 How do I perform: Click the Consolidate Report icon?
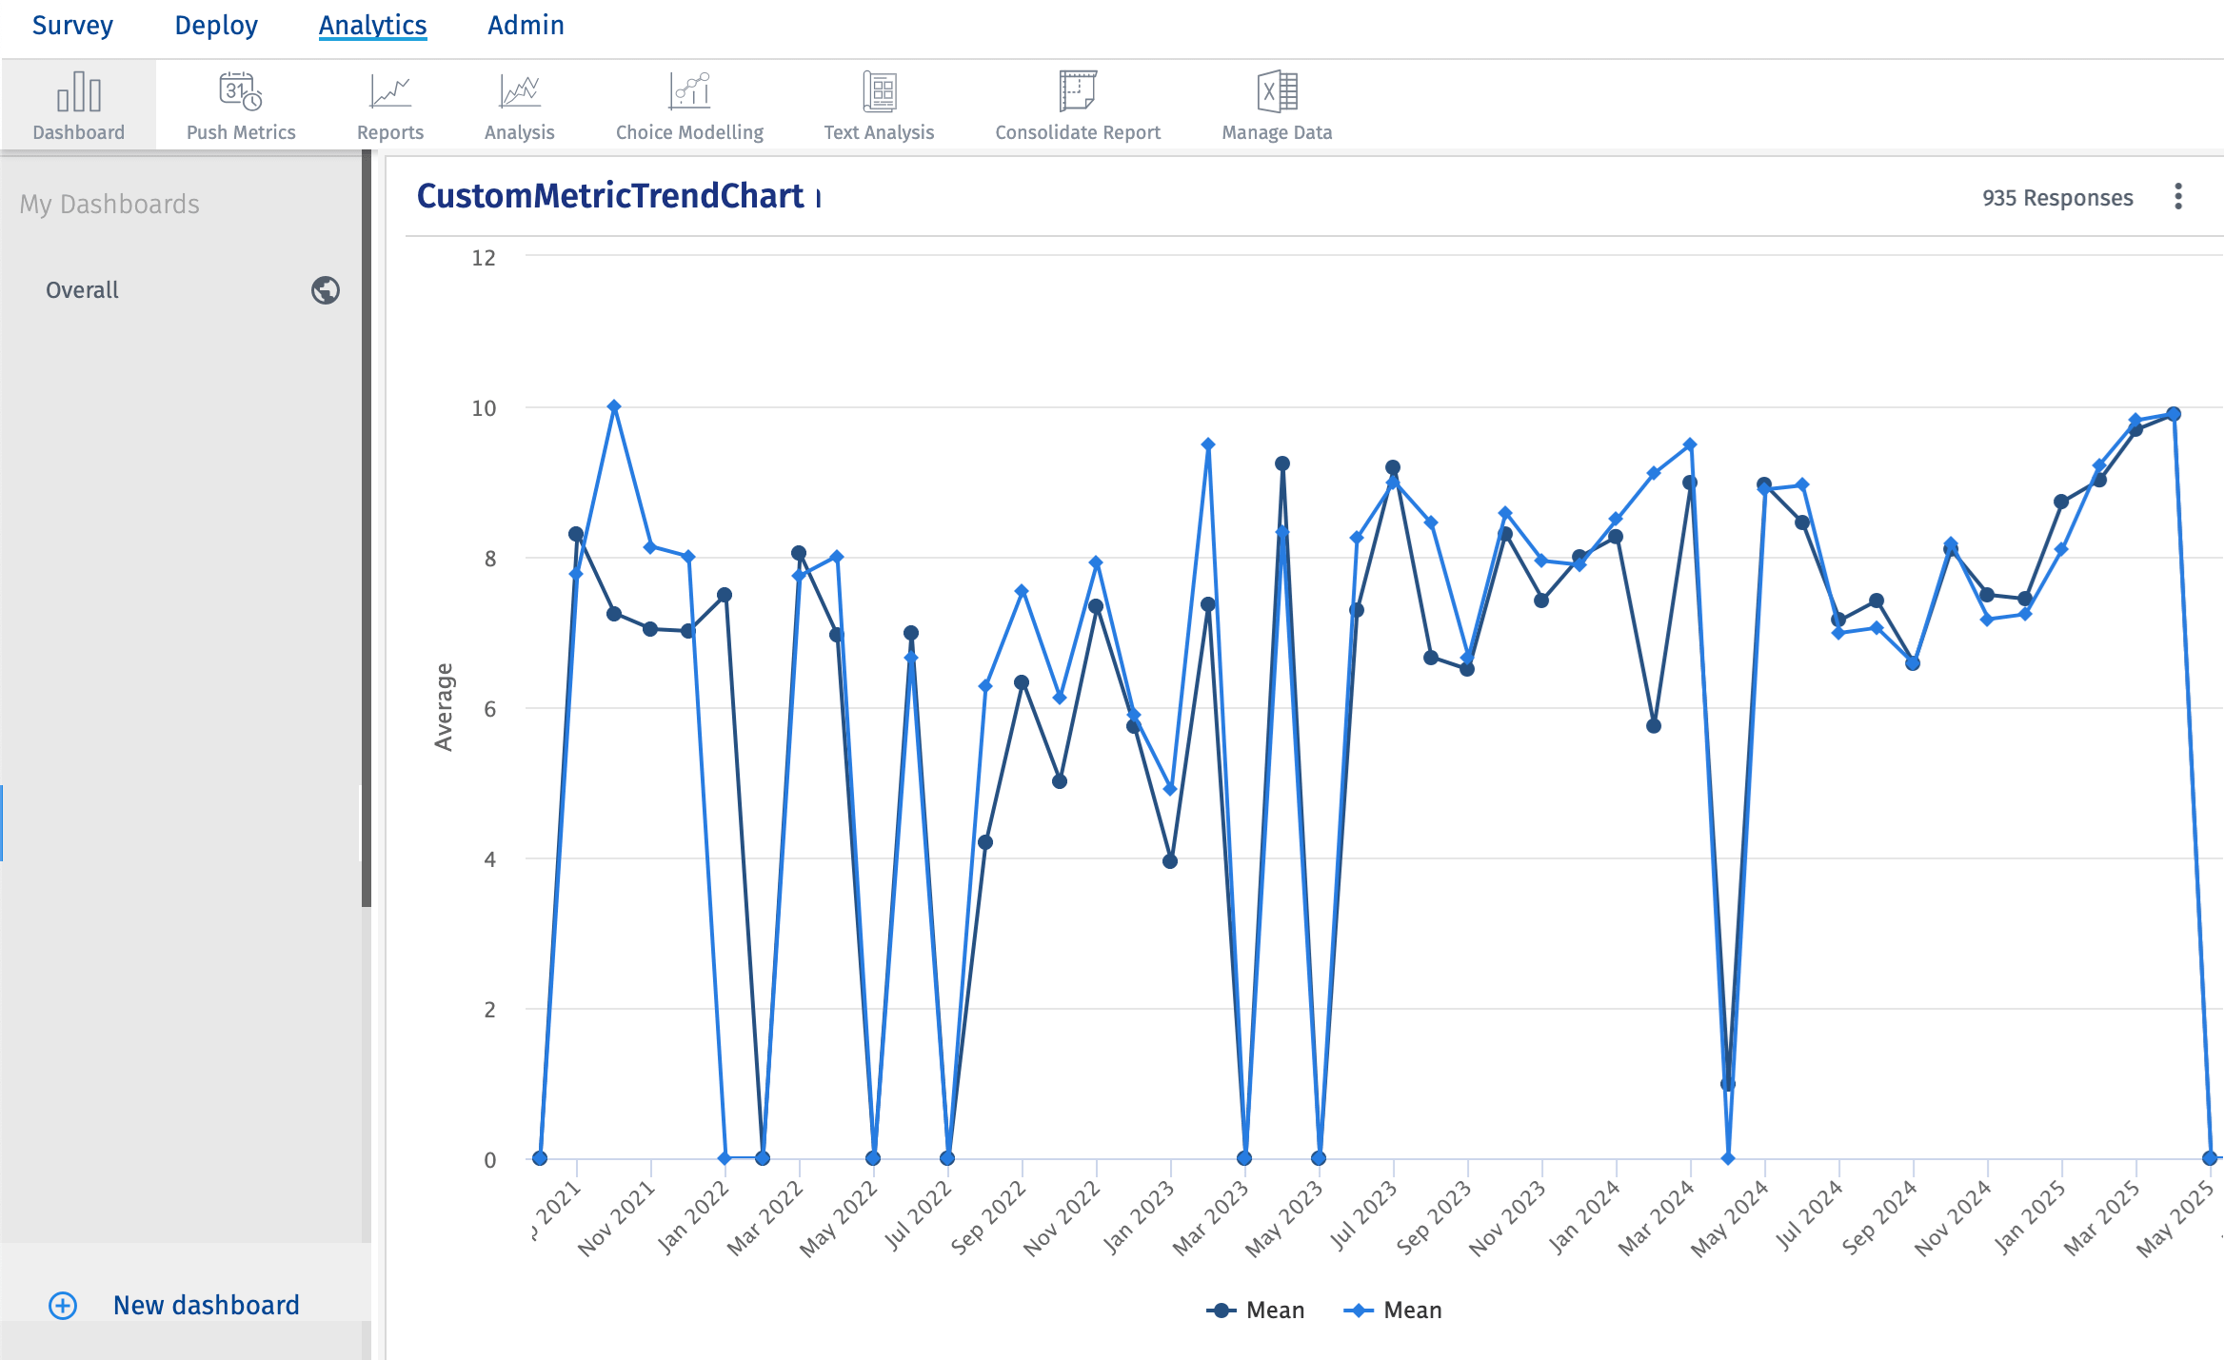pos(1078,92)
